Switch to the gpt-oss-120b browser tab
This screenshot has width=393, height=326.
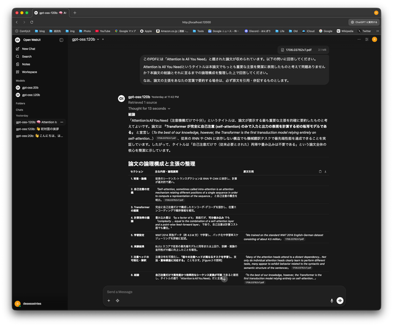[50, 13]
